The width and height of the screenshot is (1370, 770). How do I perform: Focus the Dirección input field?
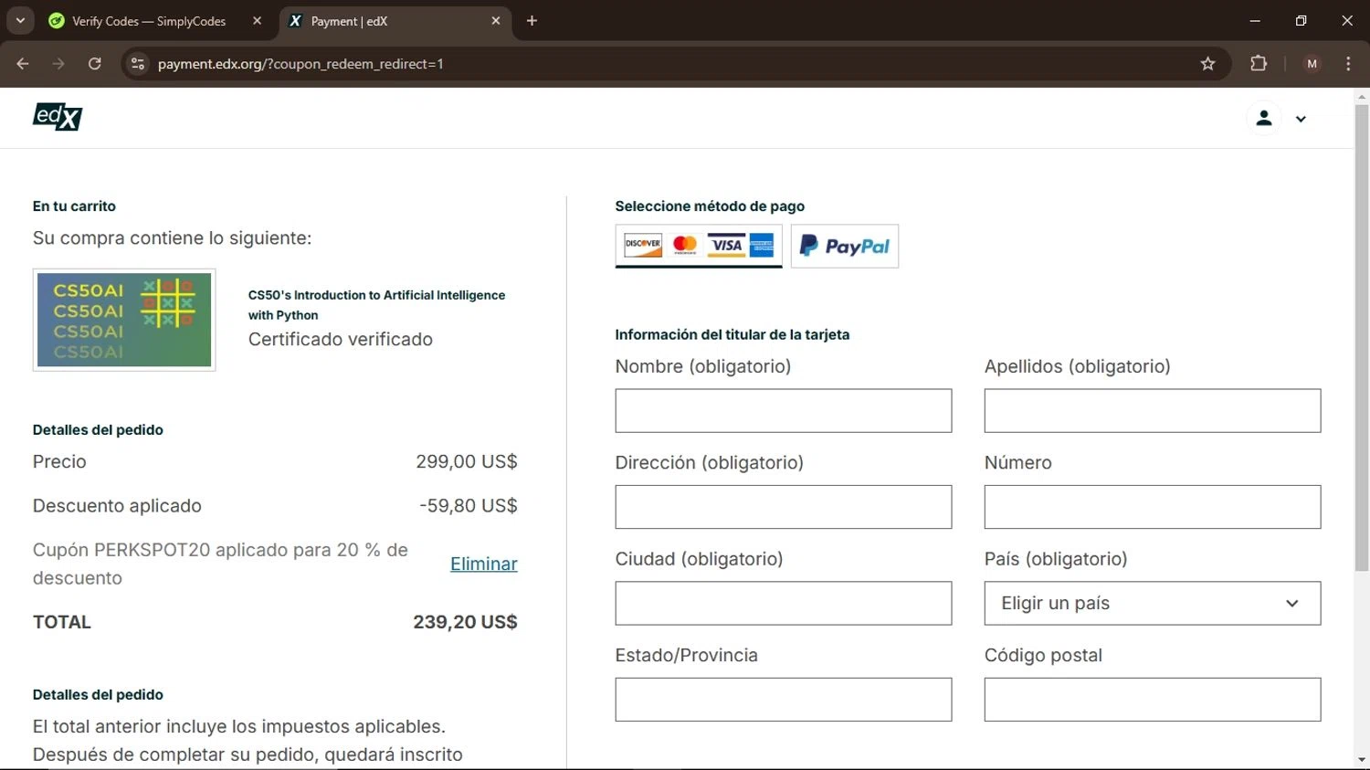[x=784, y=507]
